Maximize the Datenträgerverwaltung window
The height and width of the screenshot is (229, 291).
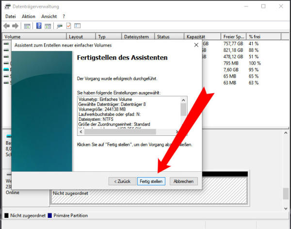pyautogui.click(x=263, y=6)
